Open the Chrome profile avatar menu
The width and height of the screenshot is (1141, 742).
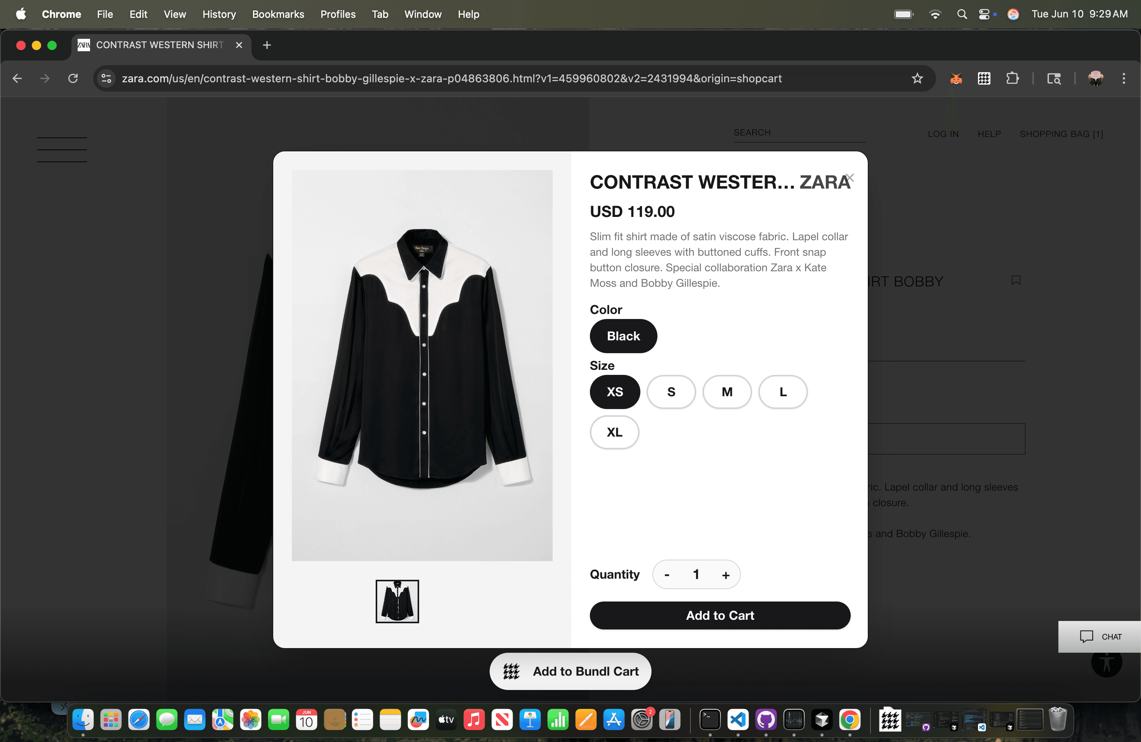tap(1096, 79)
